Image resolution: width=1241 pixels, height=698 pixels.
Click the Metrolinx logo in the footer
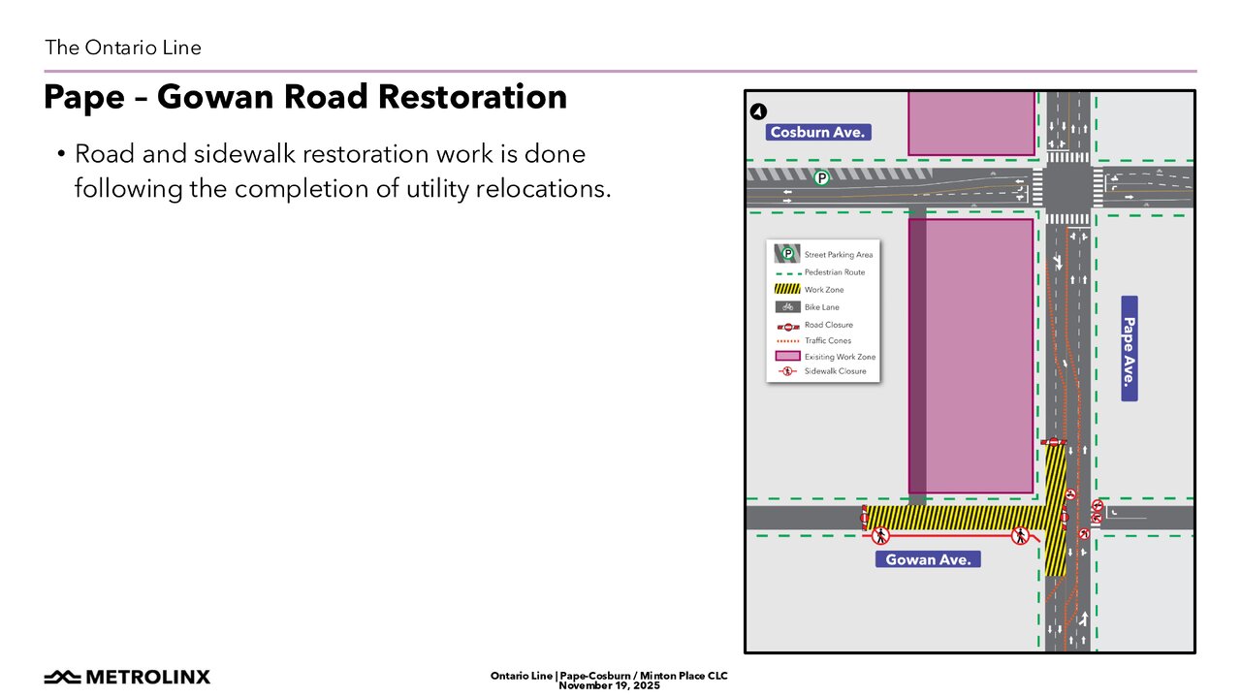[127, 677]
